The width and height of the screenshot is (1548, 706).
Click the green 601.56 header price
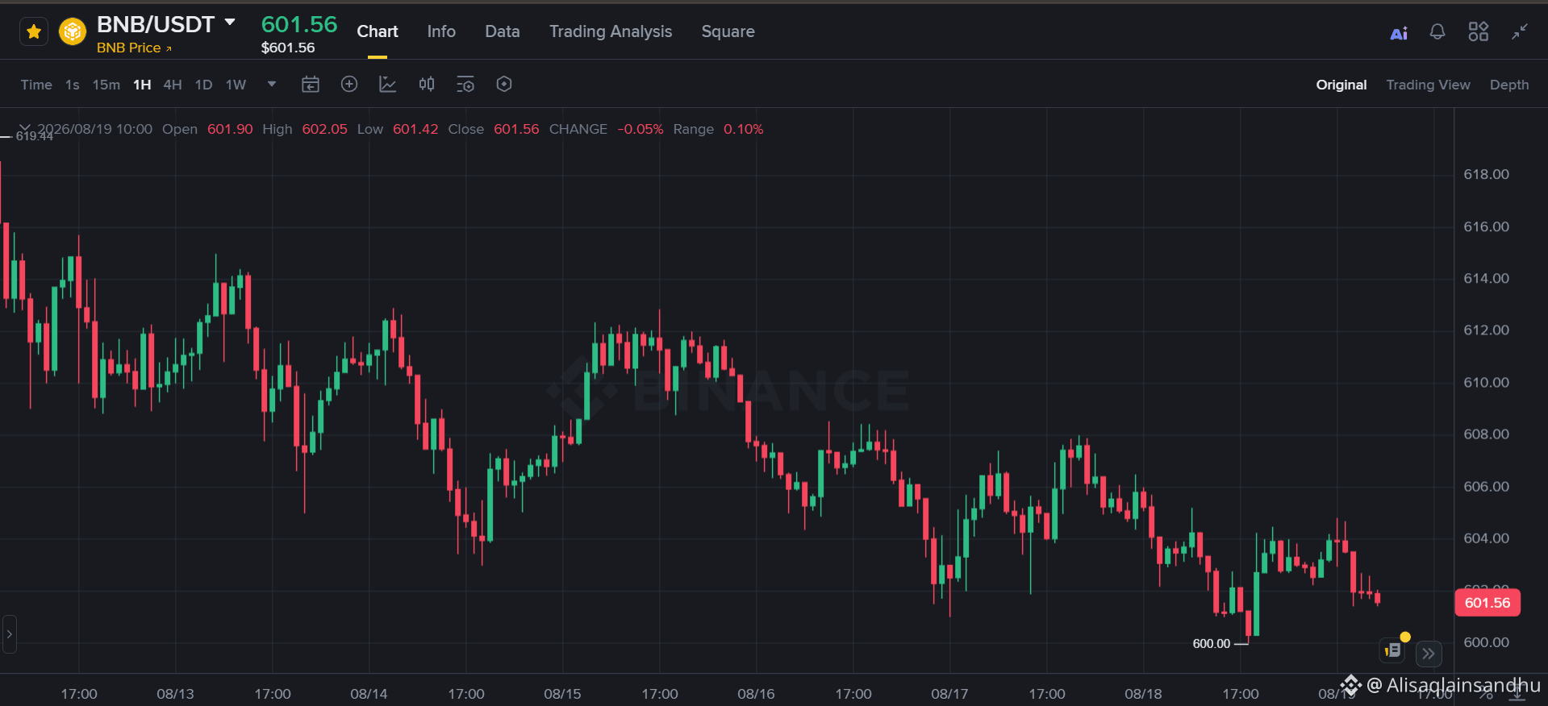coord(299,24)
